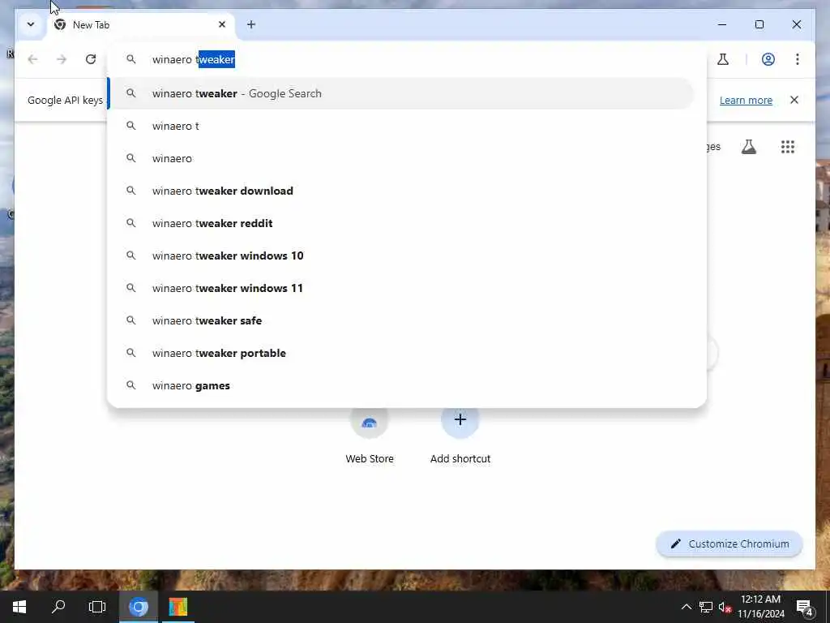Viewport: 830px width, 623px height.
Task: Open the Web Store shortcut
Action: (x=370, y=435)
